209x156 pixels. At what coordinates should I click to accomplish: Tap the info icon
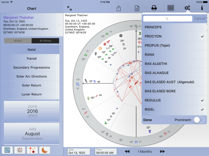[202, 8]
